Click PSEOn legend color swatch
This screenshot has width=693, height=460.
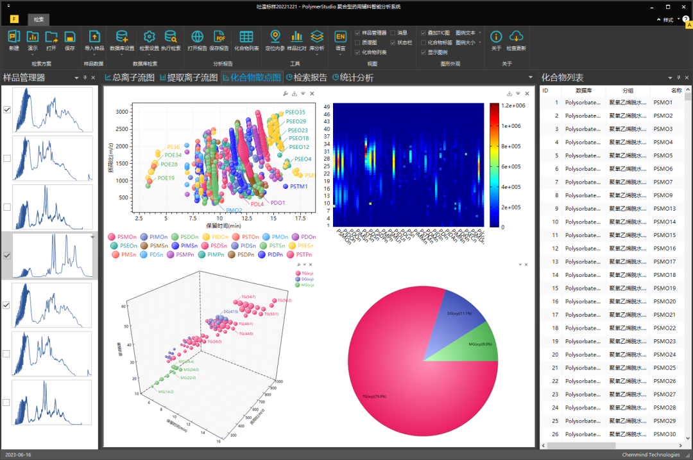tap(114, 246)
